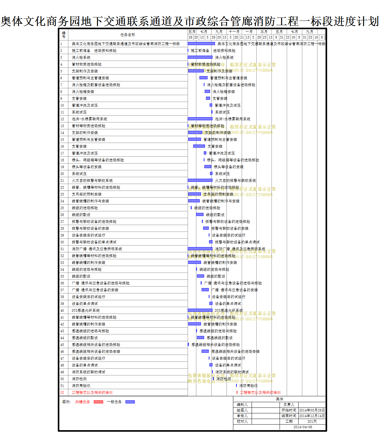Select the Gantt bar beside 管道预制与主管道安装 label
Viewport: 379px width, 446px height.
[203, 78]
